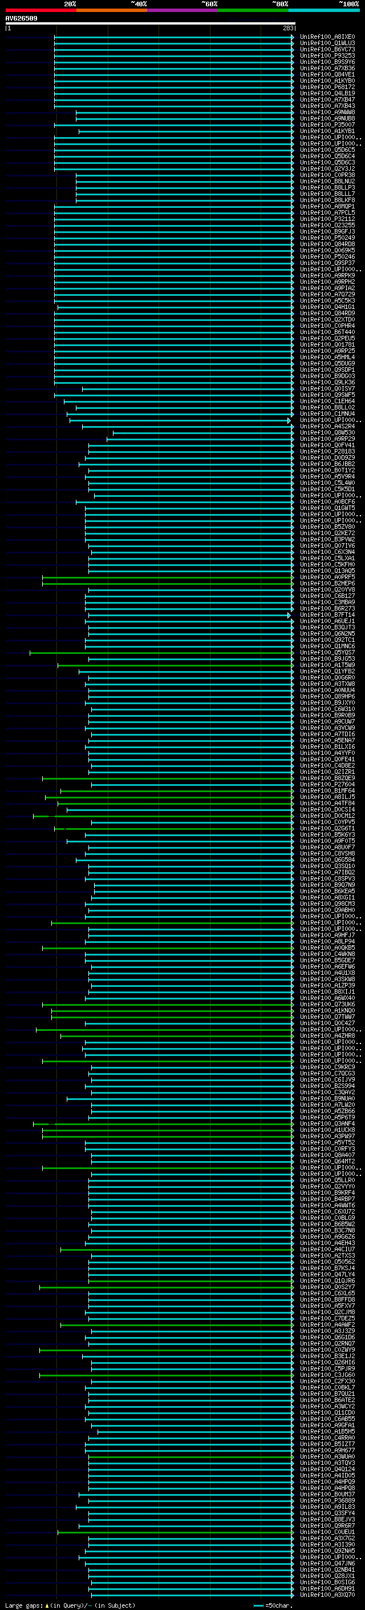Select the UniRef100_A9NWW8 label

[x=327, y=113]
